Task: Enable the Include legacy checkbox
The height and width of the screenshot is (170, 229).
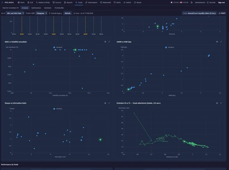Action: [50, 13]
